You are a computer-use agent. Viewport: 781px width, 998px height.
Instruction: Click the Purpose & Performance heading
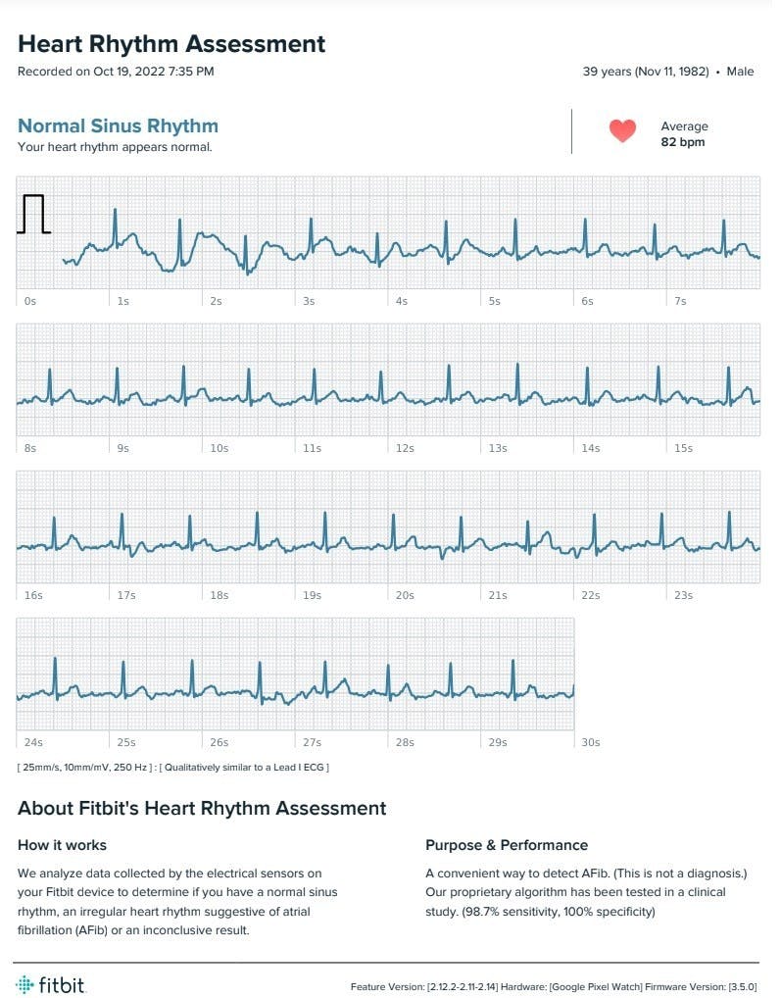tap(507, 845)
